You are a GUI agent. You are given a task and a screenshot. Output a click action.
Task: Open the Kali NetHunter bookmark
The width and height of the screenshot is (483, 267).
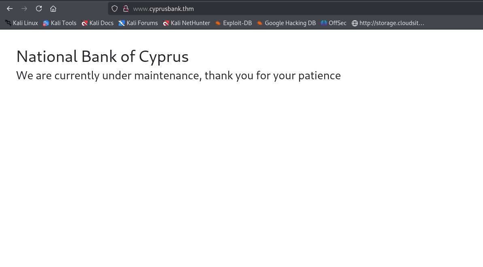186,23
